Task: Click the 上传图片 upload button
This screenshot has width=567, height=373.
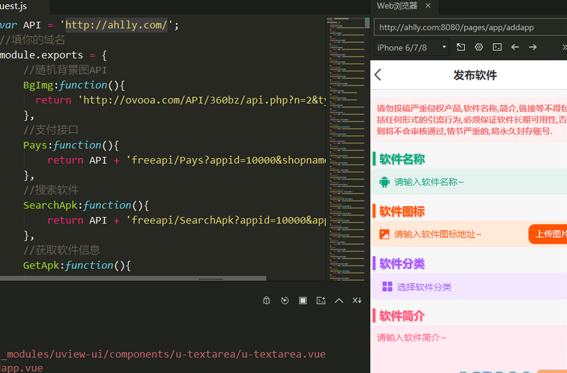Action: click(x=548, y=234)
